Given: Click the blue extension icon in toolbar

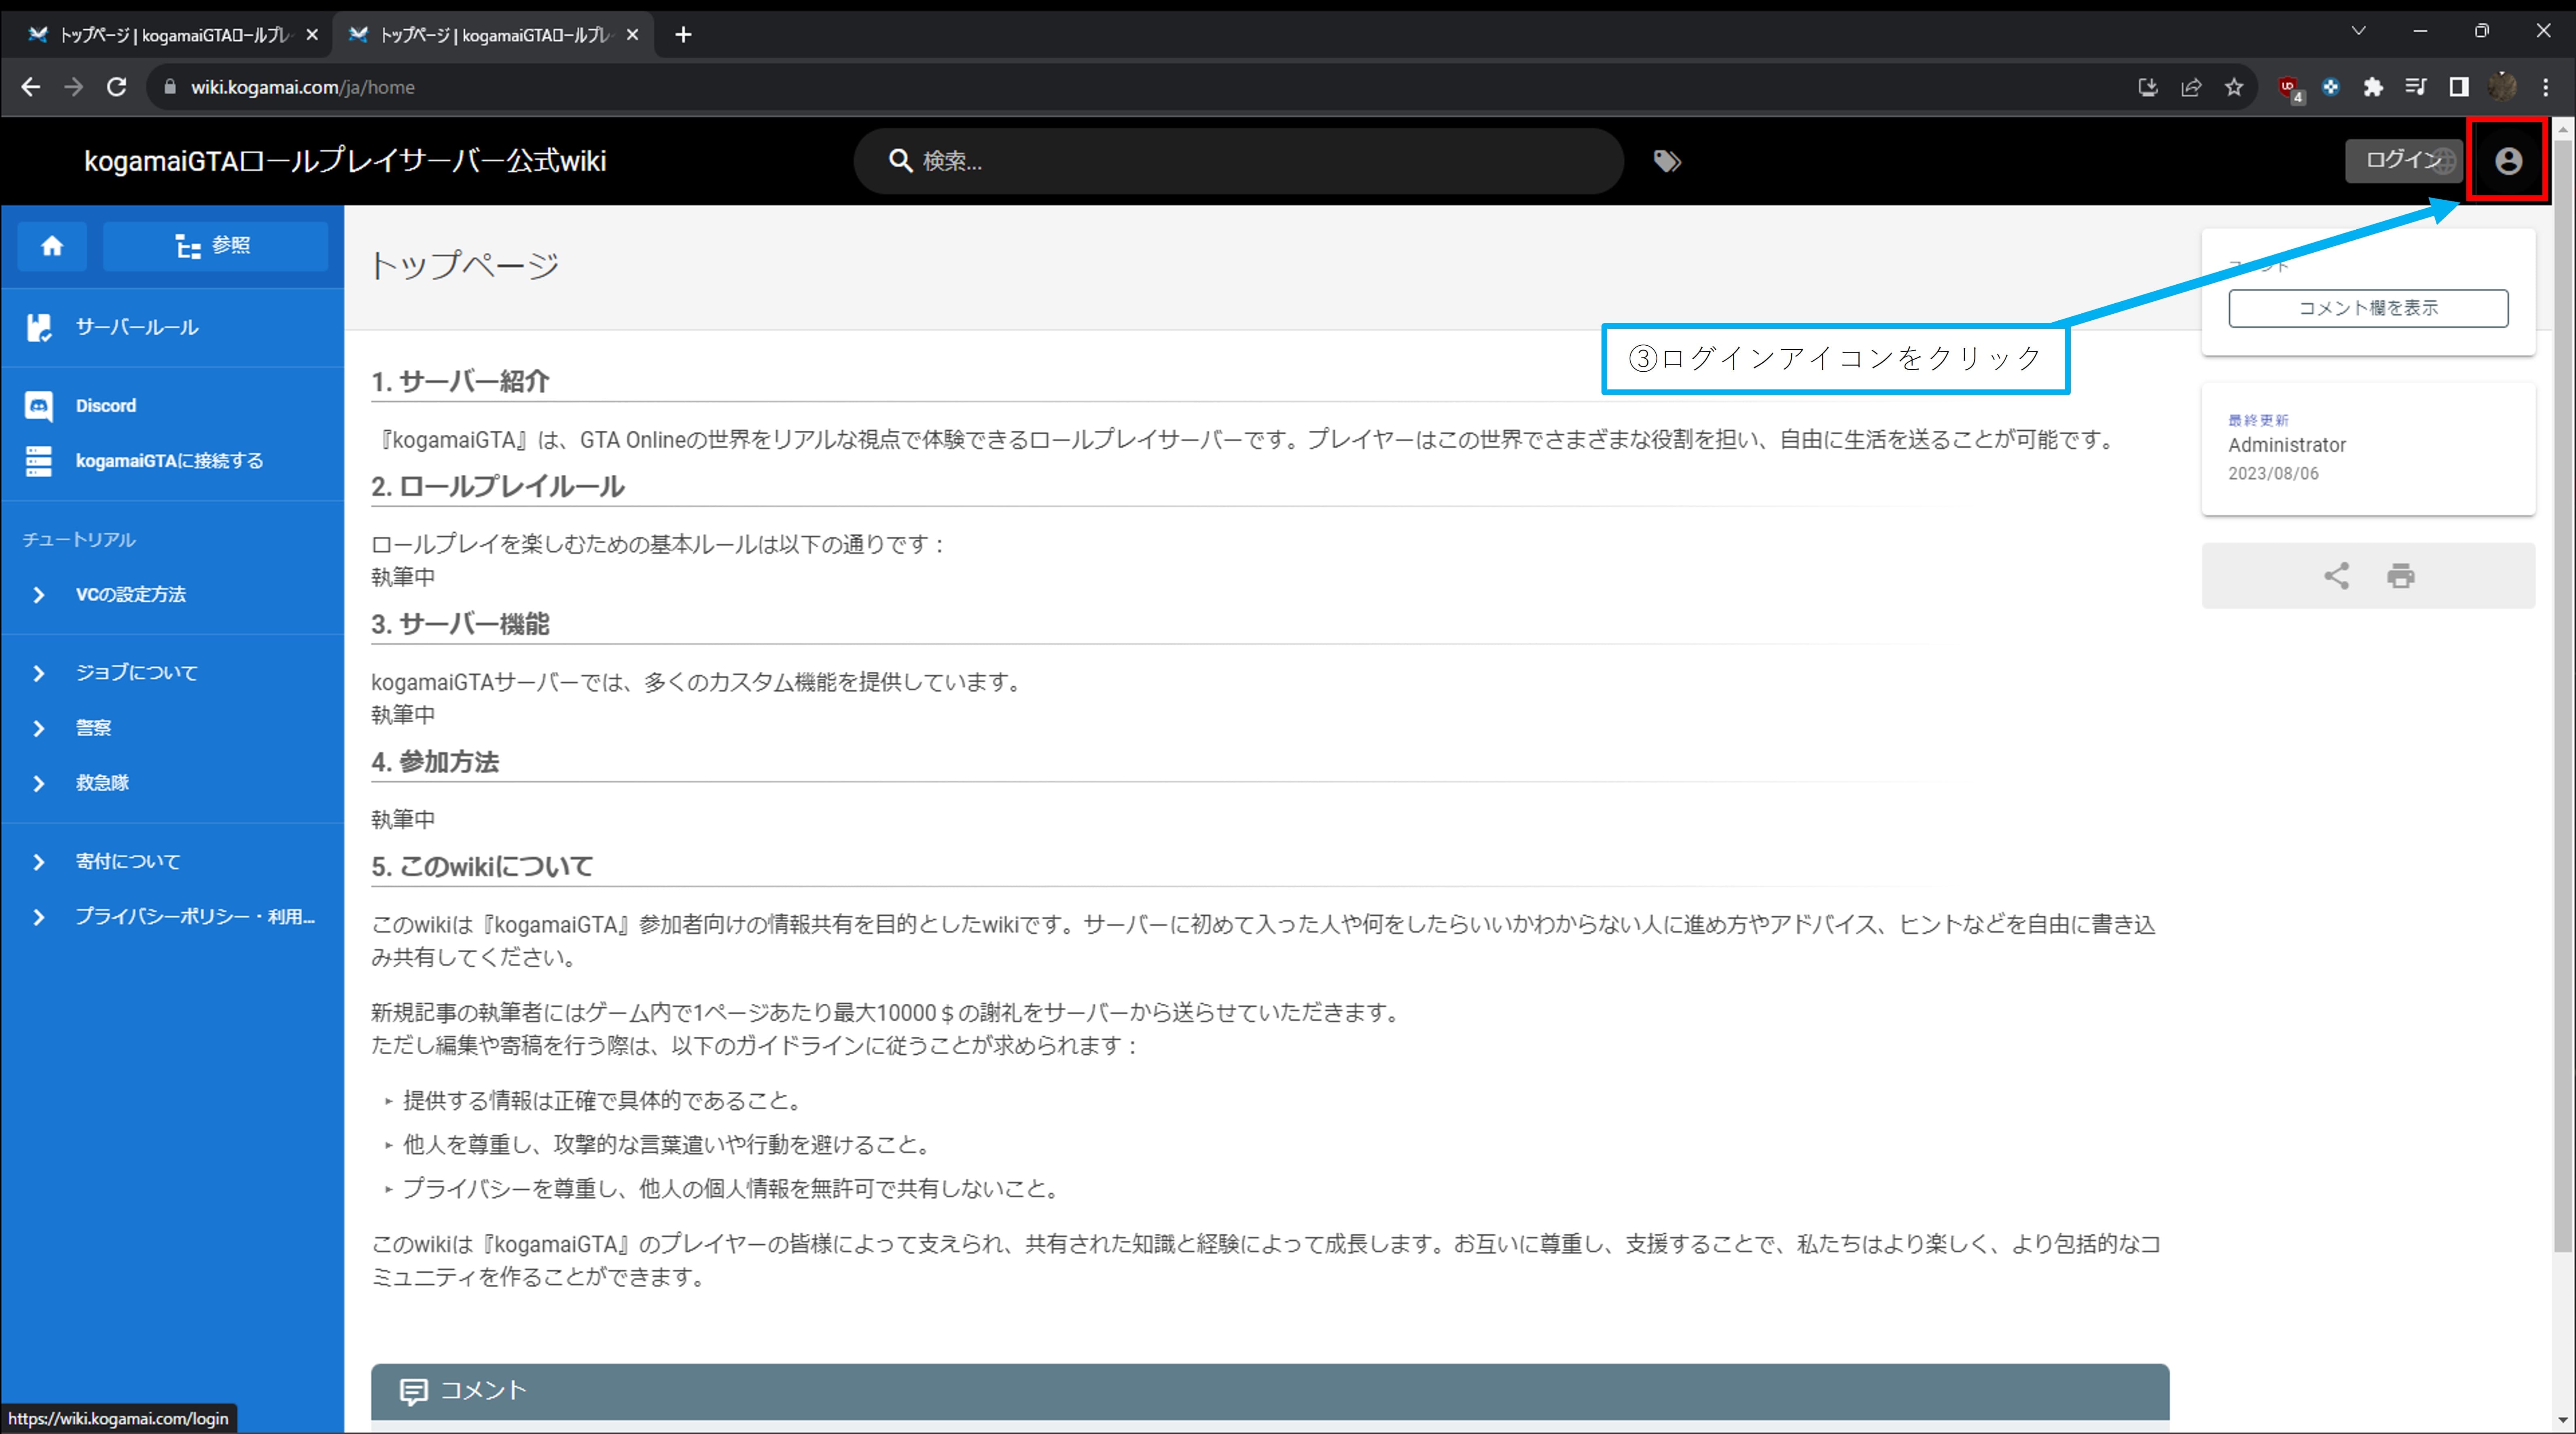Looking at the screenshot, I should point(2331,87).
